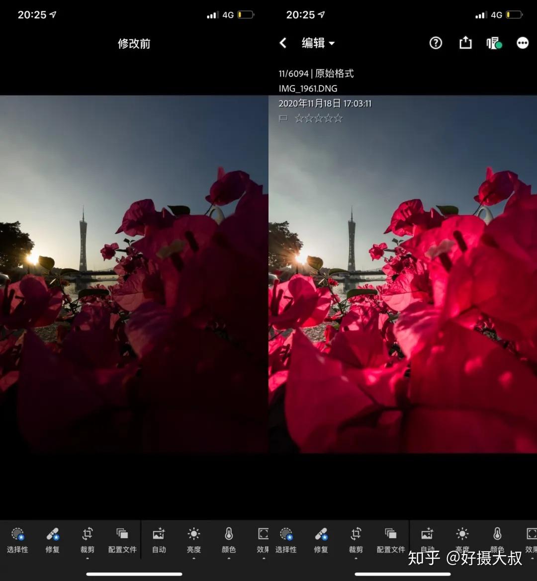The height and width of the screenshot is (581, 537).
Task: Tap 修复 healing tool in left screen
Action: click(x=52, y=540)
